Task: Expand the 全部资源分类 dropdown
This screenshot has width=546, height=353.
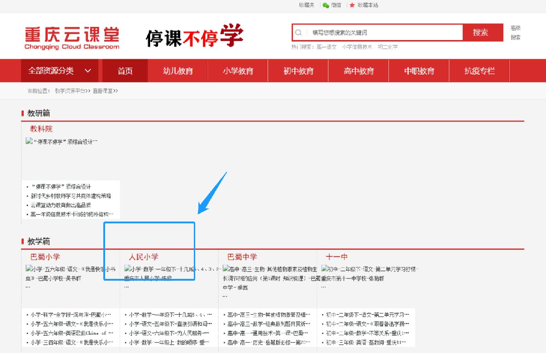Action: [60, 71]
